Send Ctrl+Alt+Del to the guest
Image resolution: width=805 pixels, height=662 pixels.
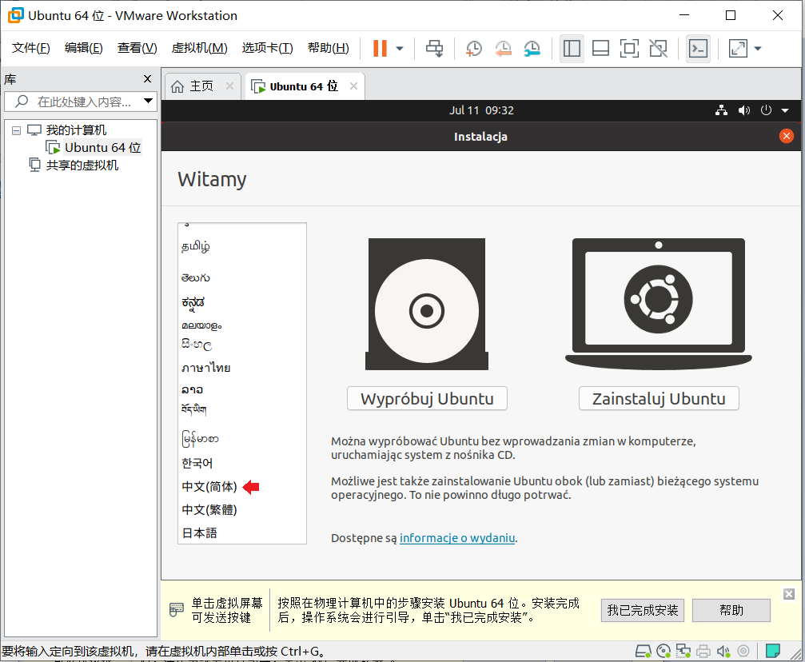click(x=434, y=49)
